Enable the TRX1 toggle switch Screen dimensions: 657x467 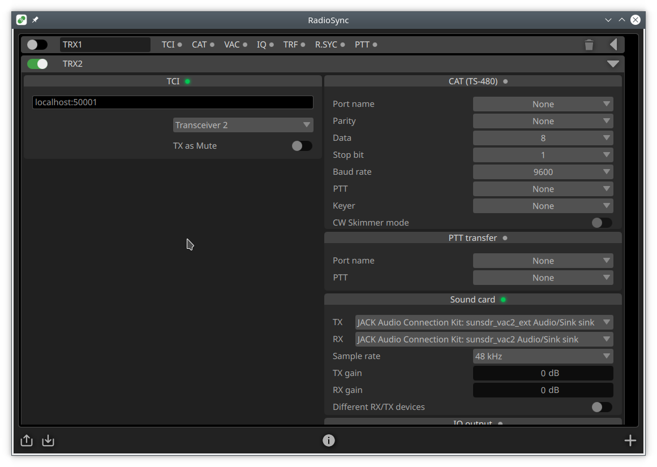coord(37,45)
